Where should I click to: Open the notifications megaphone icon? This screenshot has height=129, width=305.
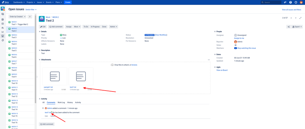[285, 2]
